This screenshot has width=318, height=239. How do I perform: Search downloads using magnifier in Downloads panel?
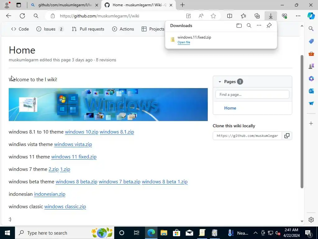(x=249, y=26)
